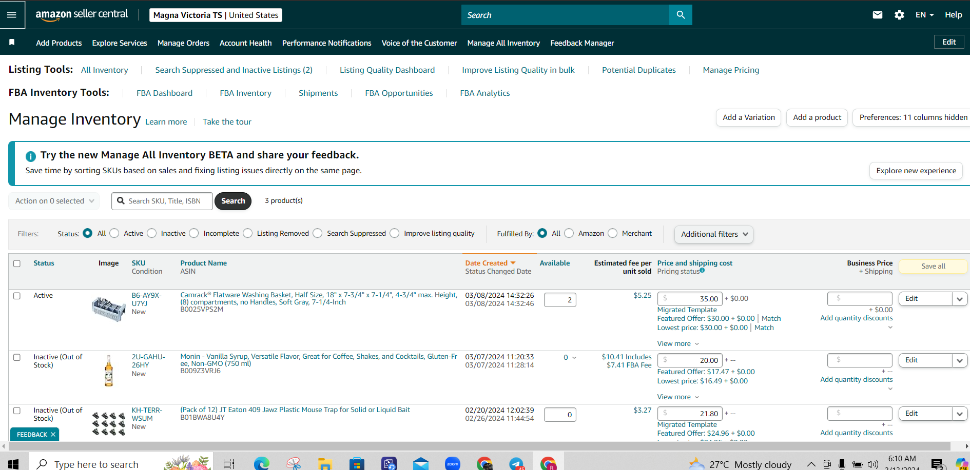Open Add Products in navigation bar
This screenshot has width=970, height=470.
[x=59, y=43]
